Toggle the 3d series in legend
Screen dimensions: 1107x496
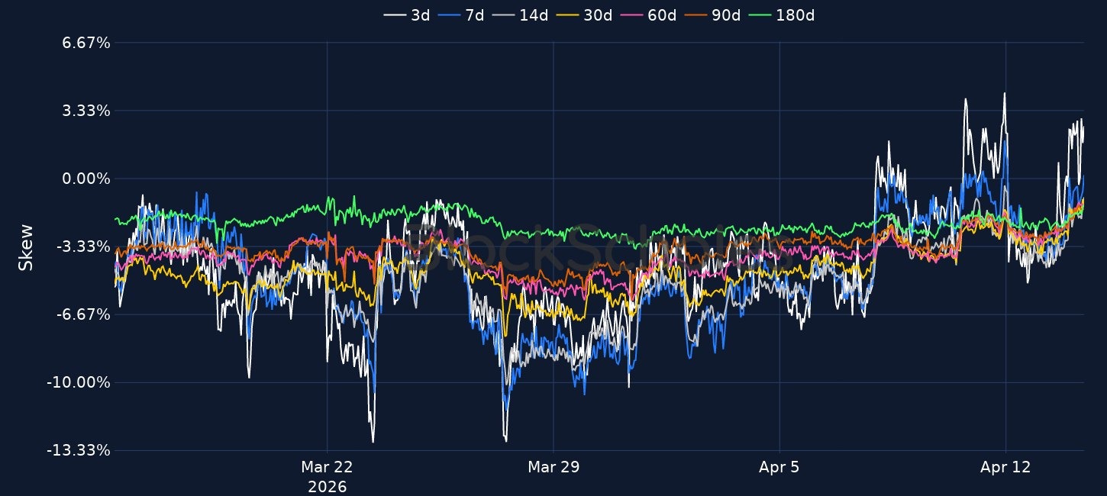coord(407,15)
